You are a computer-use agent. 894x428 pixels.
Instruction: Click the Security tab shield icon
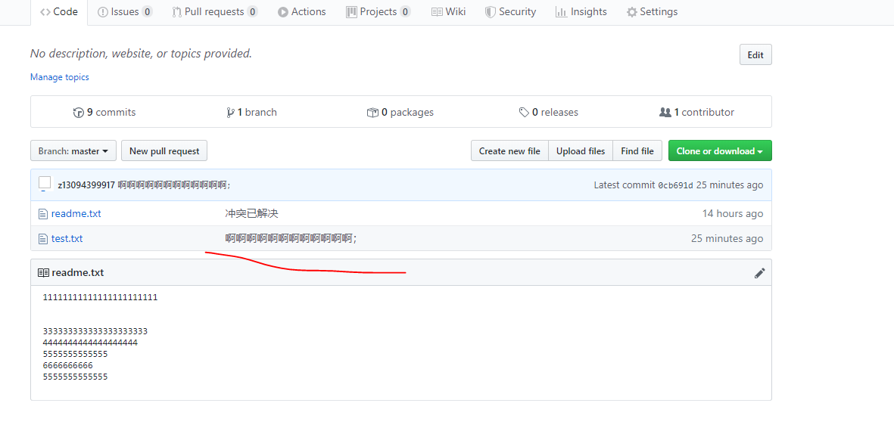point(491,12)
